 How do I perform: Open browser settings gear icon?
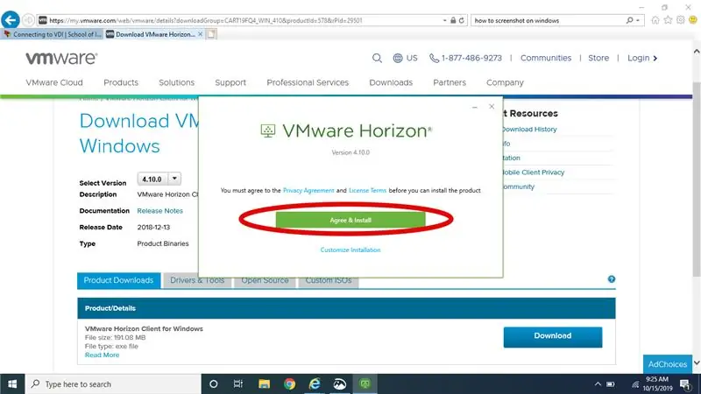681,20
